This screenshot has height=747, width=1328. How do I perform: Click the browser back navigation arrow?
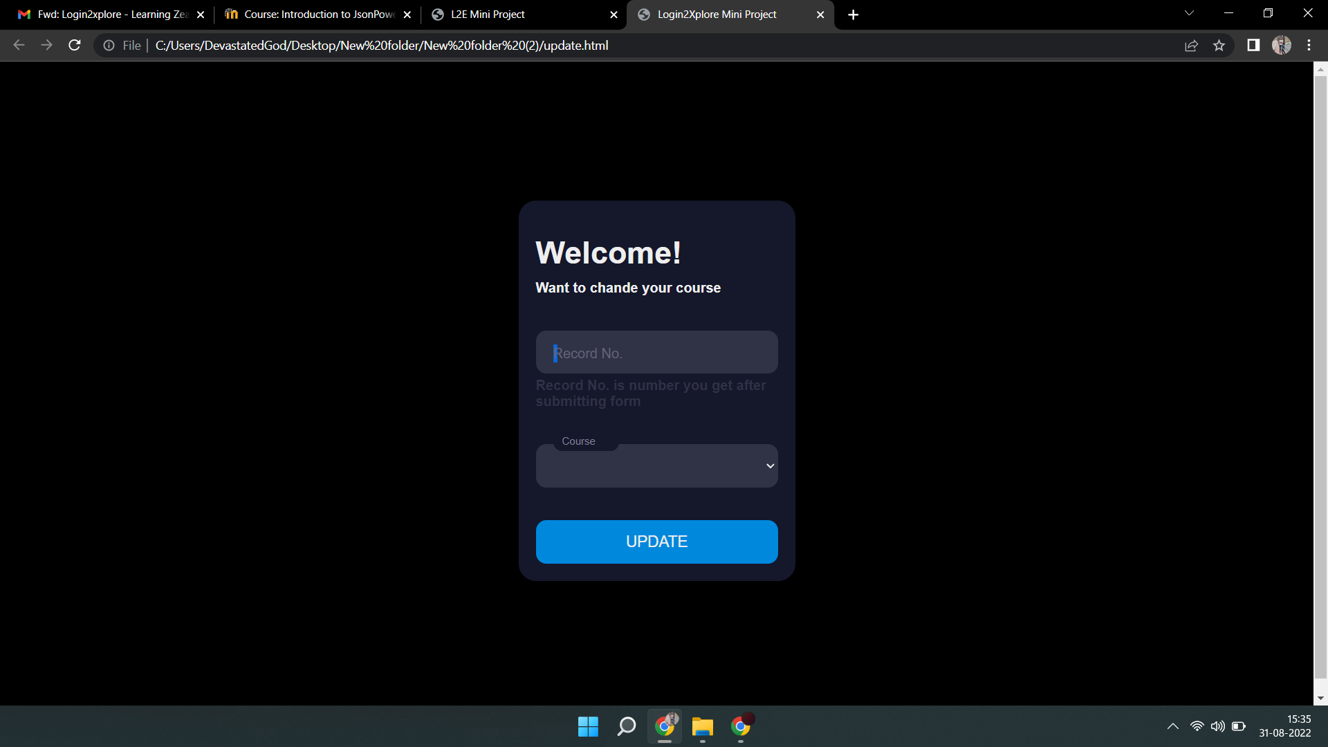click(x=18, y=45)
